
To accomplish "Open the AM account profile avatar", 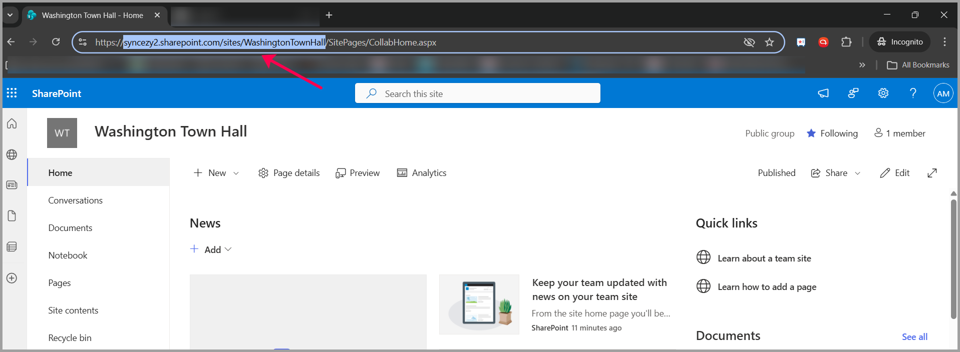I will pos(943,93).
